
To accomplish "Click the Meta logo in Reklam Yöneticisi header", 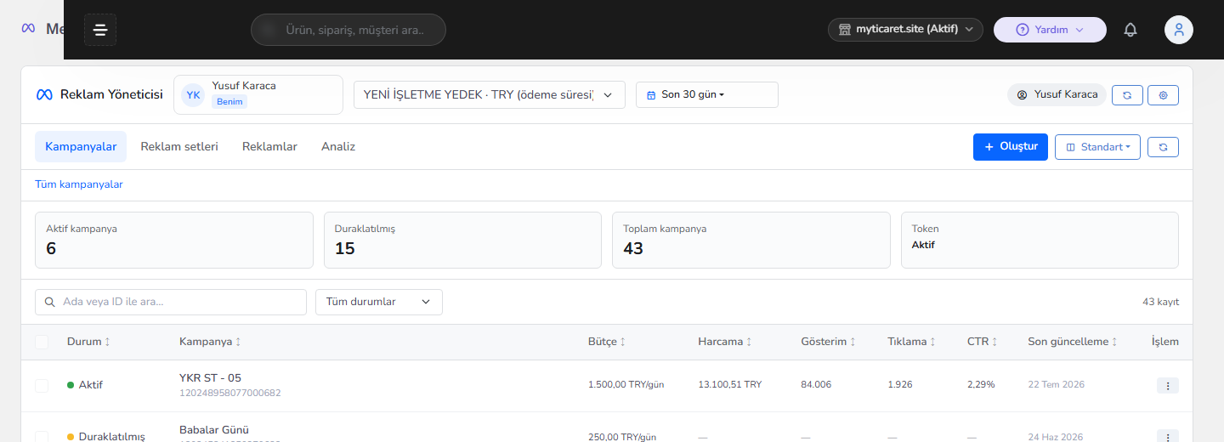I will [44, 94].
